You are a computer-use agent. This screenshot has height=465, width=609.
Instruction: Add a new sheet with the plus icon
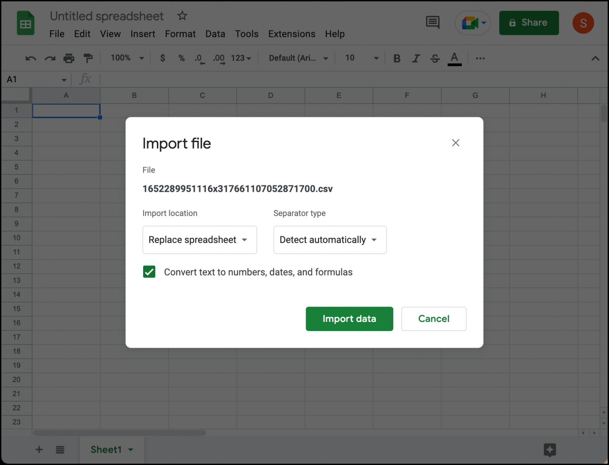click(x=39, y=450)
